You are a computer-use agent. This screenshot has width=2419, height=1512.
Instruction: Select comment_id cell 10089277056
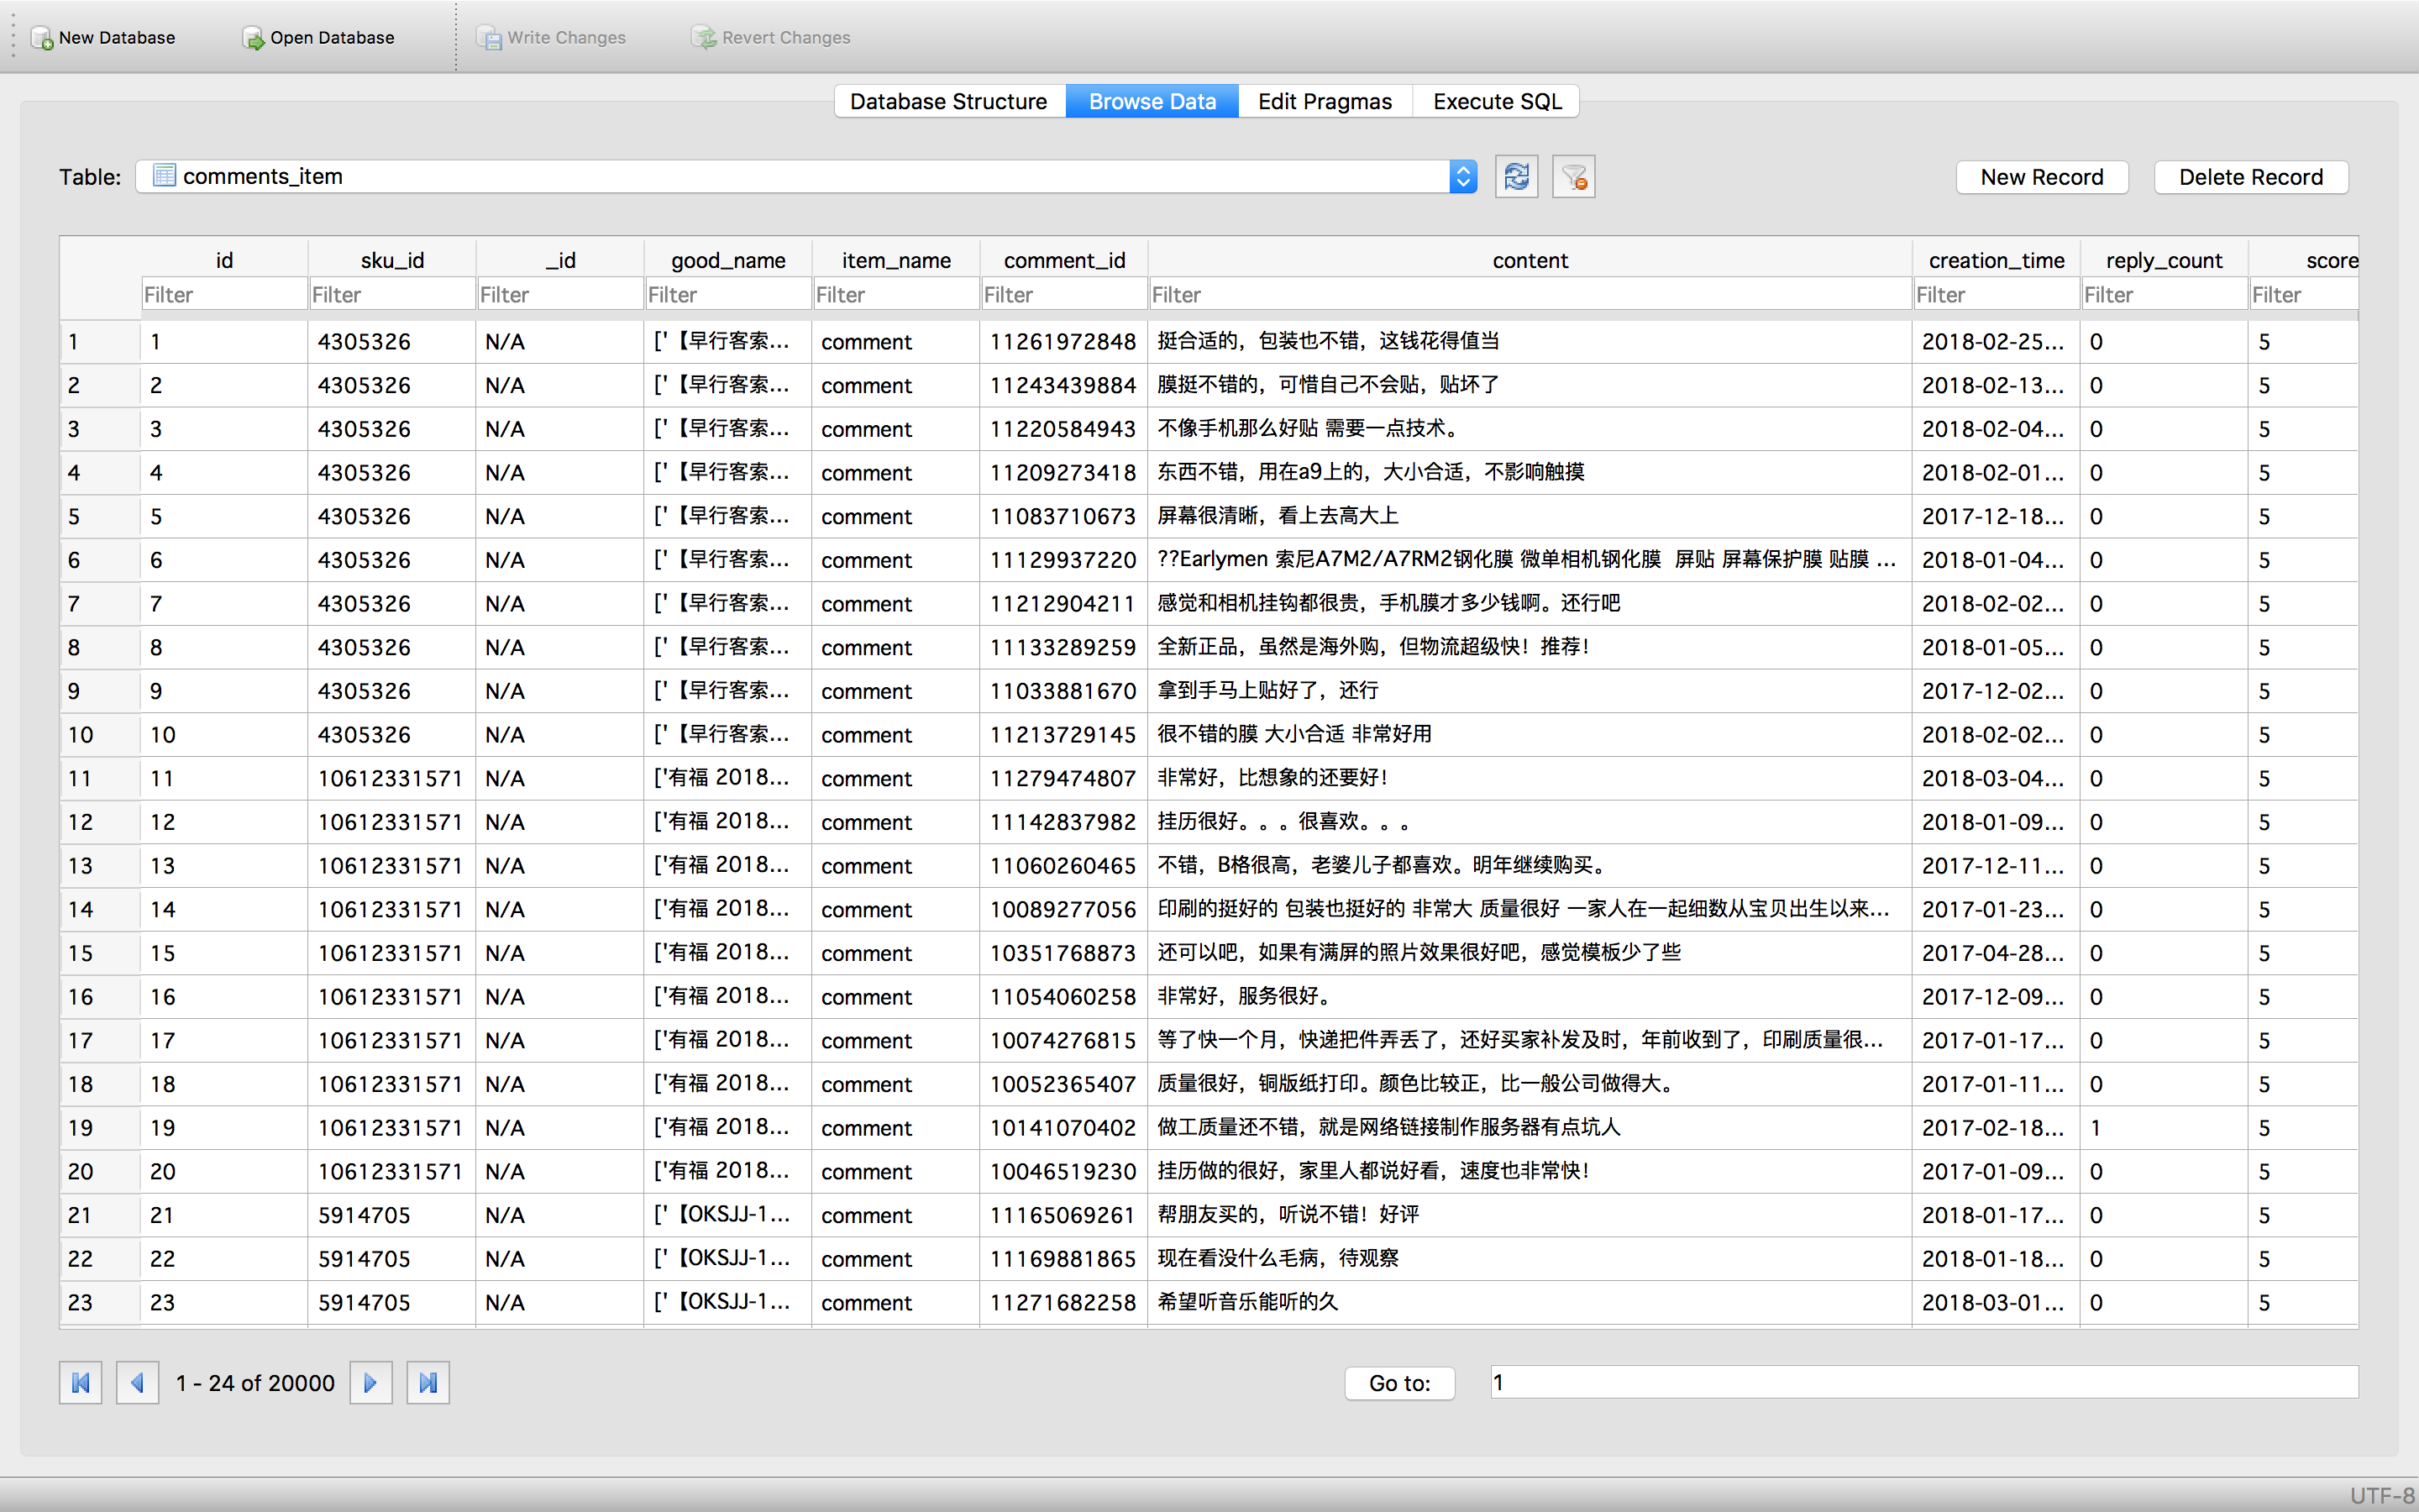[x=1063, y=909]
